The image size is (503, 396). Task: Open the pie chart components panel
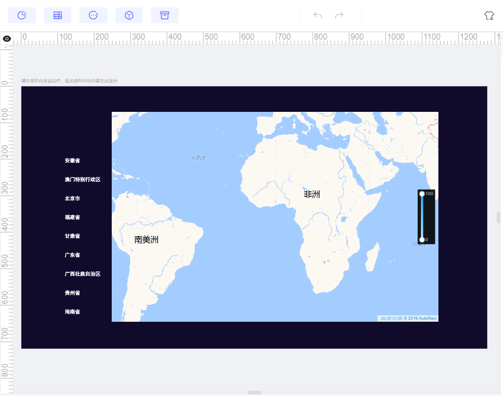[x=22, y=15]
